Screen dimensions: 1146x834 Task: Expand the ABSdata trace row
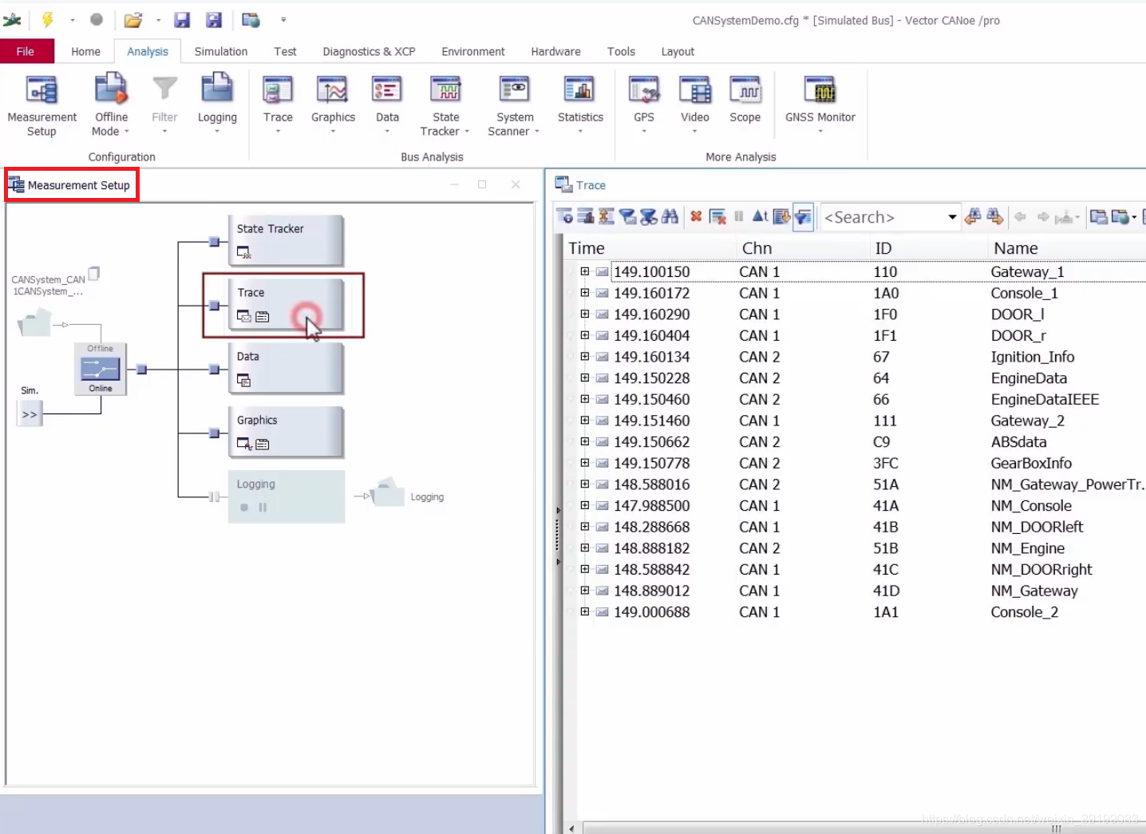pyautogui.click(x=585, y=441)
